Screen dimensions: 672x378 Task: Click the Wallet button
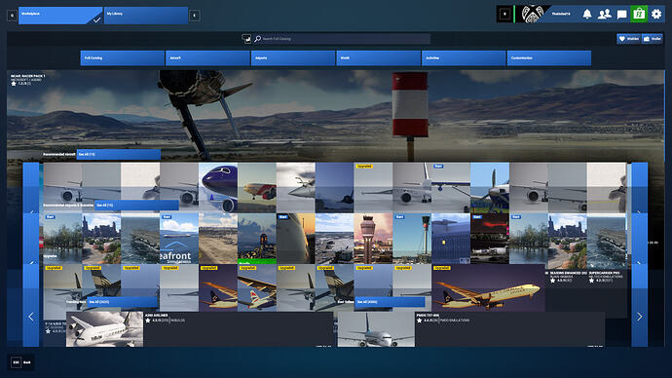click(x=652, y=39)
